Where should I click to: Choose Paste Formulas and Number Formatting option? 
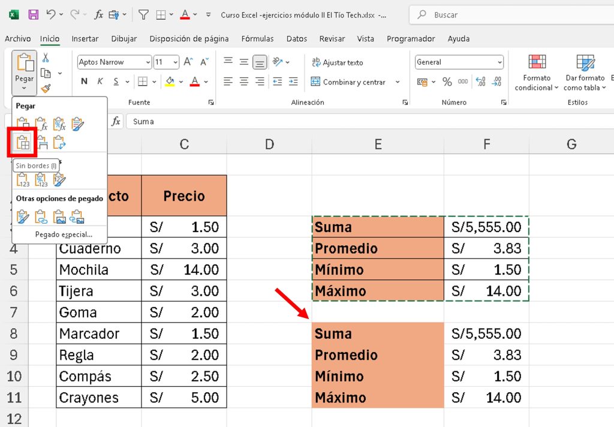(x=59, y=124)
